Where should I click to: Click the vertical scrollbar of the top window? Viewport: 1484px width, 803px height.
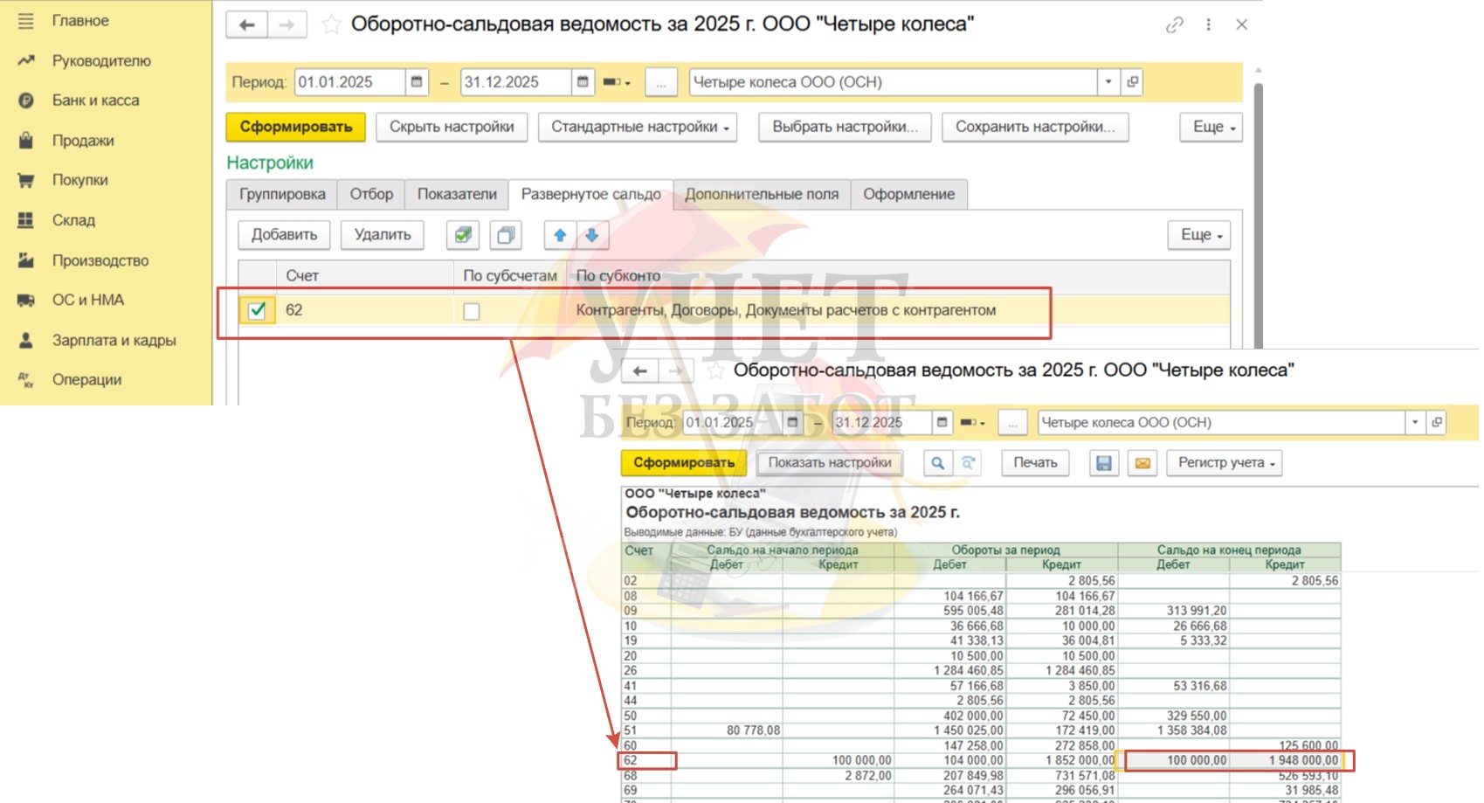[x=1258, y=218]
